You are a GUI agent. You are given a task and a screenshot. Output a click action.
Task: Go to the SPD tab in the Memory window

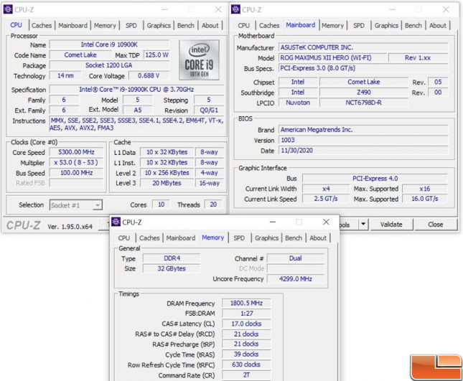click(239, 238)
